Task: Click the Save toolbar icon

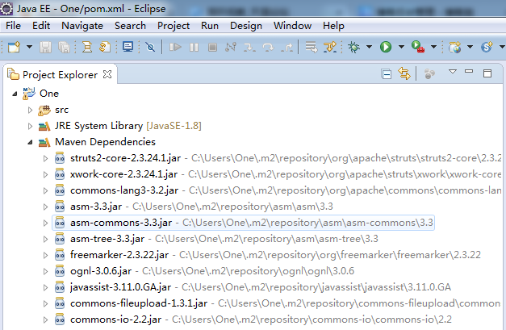Action: [45, 48]
